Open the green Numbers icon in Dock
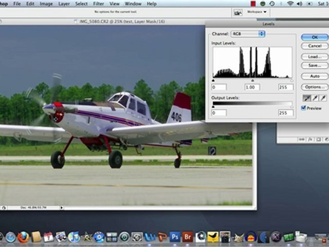 (x=289, y=237)
